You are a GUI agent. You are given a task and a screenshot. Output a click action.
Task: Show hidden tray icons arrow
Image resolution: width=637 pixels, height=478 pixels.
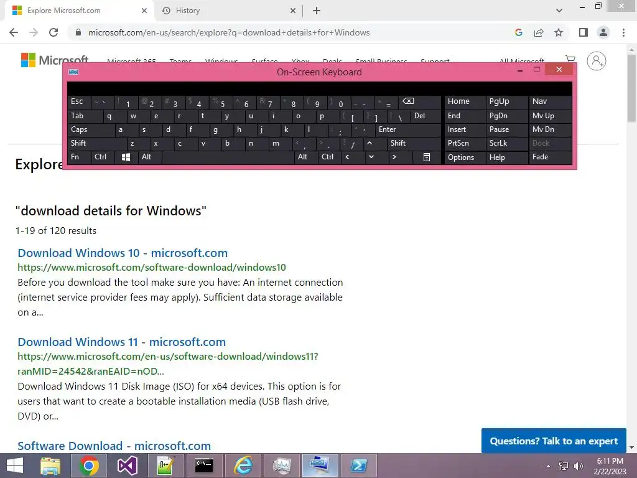[x=549, y=466]
